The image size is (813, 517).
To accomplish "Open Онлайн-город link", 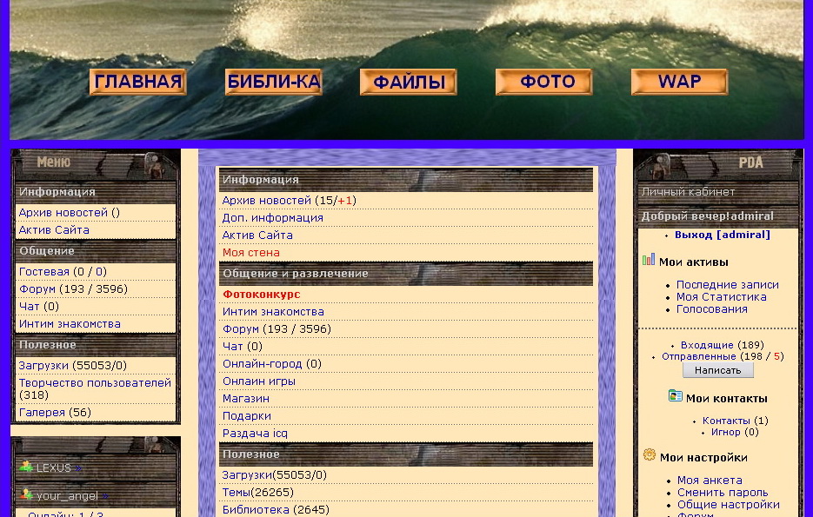I will [x=263, y=364].
